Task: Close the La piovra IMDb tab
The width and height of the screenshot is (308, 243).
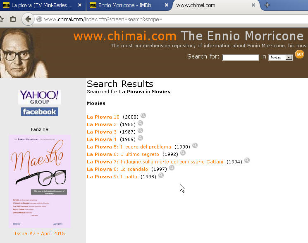Action: click(x=80, y=5)
